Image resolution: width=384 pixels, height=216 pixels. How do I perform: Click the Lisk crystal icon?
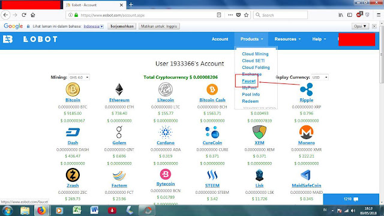click(259, 175)
